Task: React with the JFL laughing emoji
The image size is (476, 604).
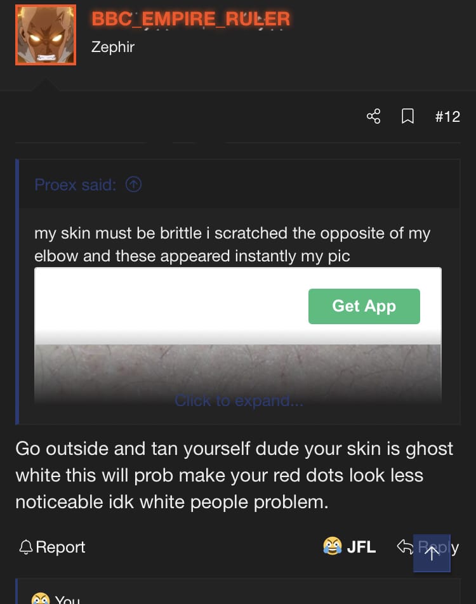Action: tap(332, 546)
